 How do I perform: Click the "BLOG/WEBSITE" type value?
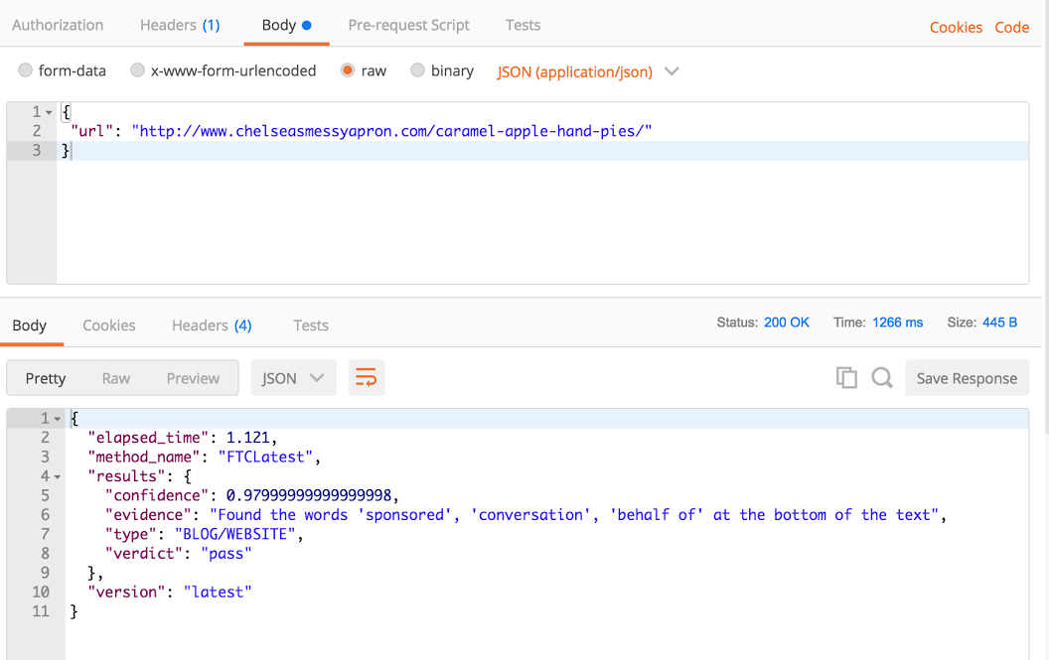pos(234,534)
